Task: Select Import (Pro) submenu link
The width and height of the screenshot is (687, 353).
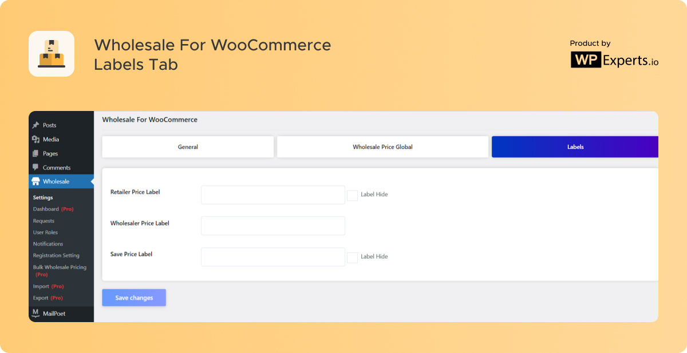Action: 48,286
